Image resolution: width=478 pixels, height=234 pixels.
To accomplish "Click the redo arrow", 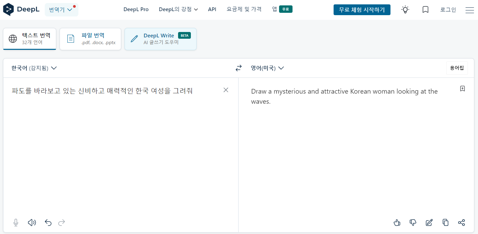I will click(x=62, y=223).
